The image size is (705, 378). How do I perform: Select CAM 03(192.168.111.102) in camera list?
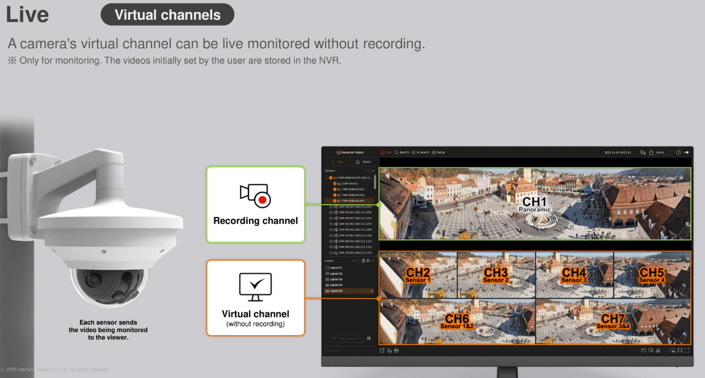[351, 213]
